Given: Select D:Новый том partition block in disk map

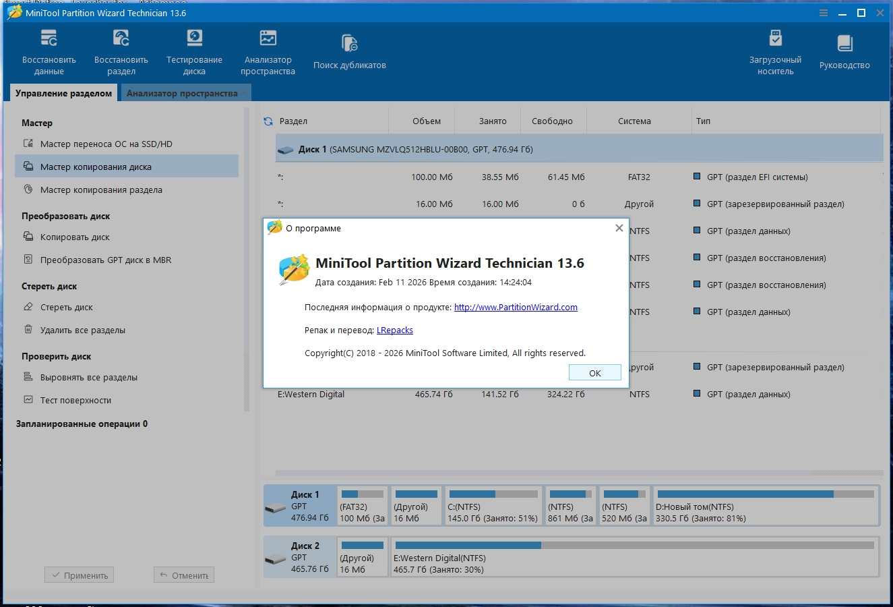Looking at the screenshot, I should 766,506.
